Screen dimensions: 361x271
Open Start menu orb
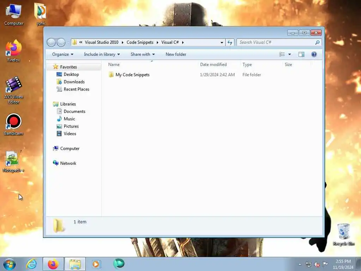tap(10, 264)
